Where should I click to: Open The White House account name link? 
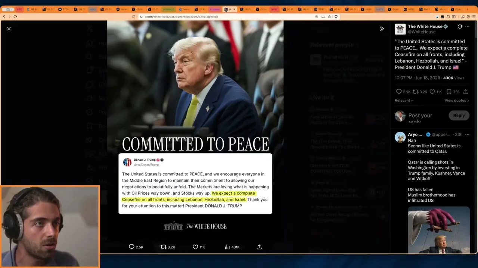coord(425,26)
